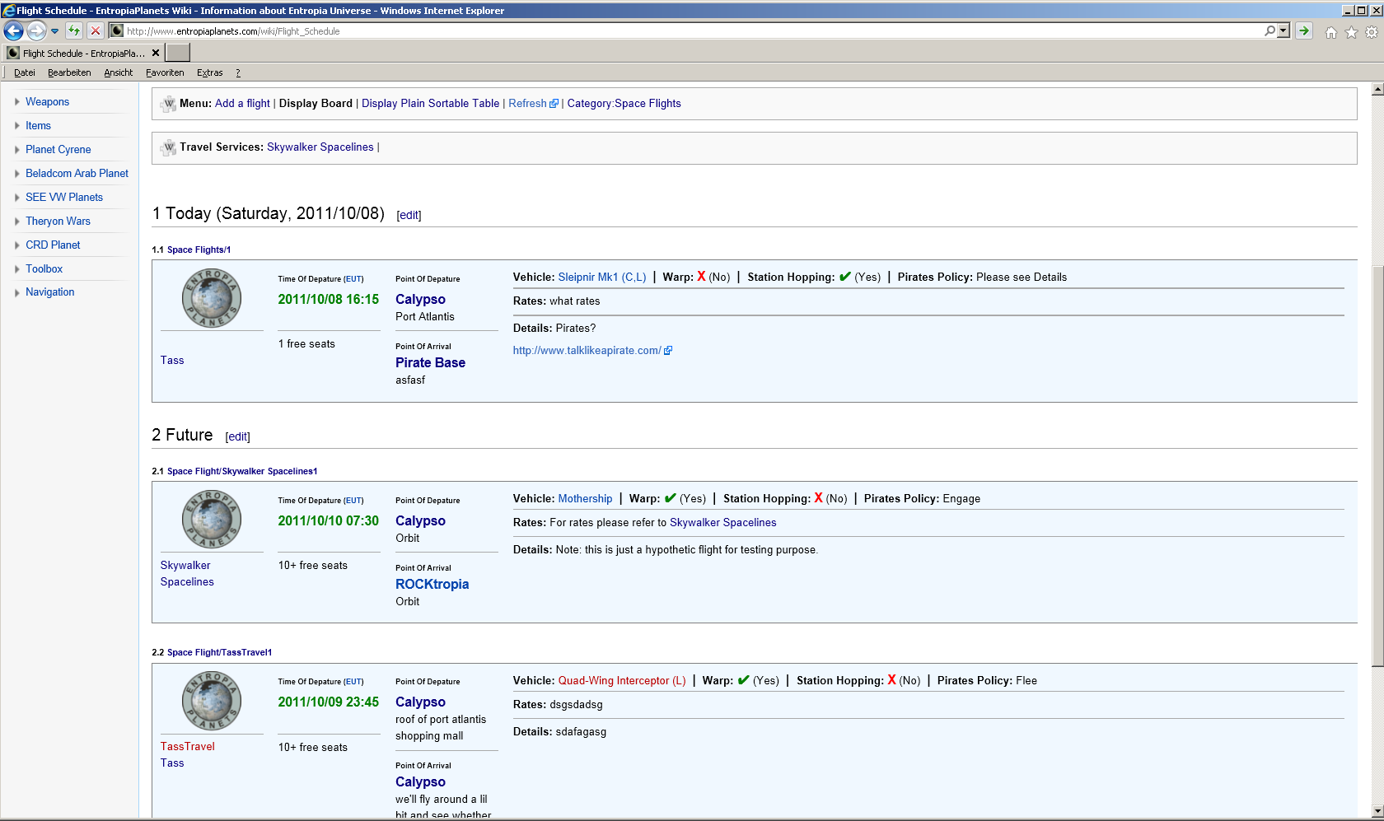Open the Category:Space Flights link
The height and width of the screenshot is (821, 1384).
[624, 104]
